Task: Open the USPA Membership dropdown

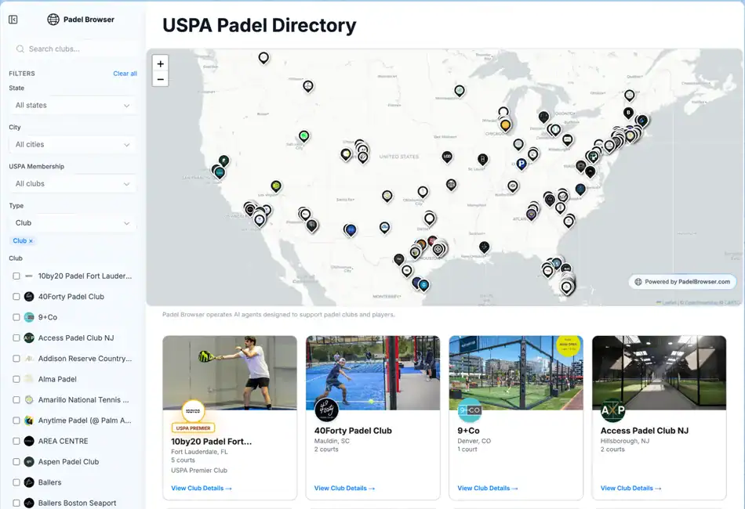Action: 71,183
